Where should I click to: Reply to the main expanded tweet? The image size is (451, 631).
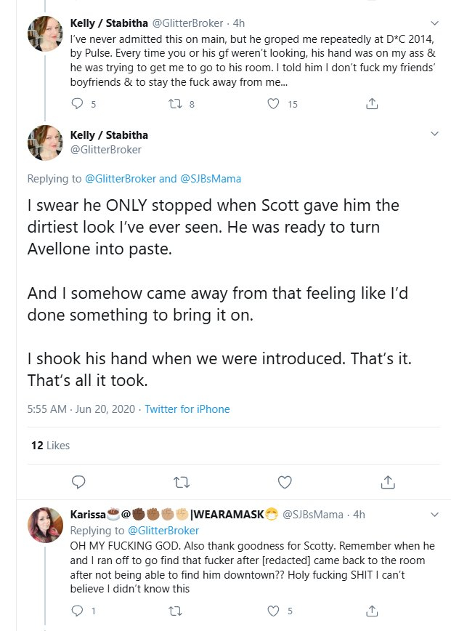pyautogui.click(x=80, y=481)
